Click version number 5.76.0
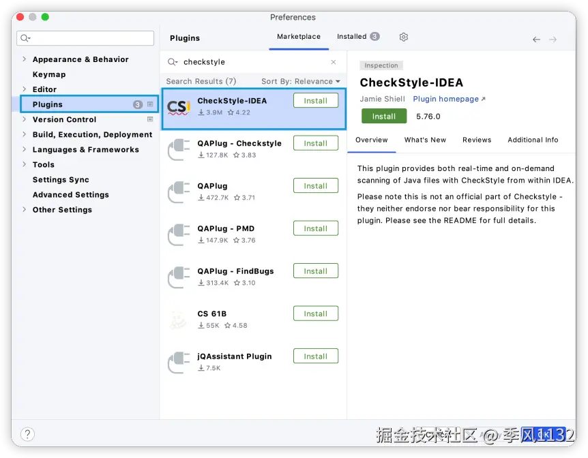 pyautogui.click(x=428, y=116)
